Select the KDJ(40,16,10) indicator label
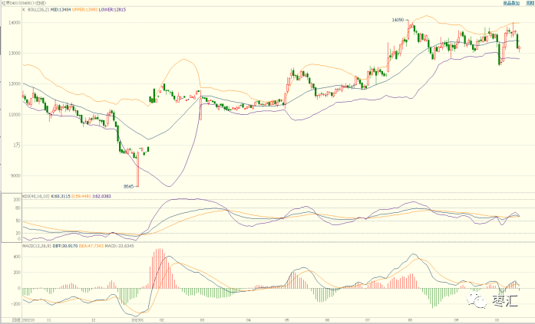This screenshot has height=324, width=535. tap(36, 196)
